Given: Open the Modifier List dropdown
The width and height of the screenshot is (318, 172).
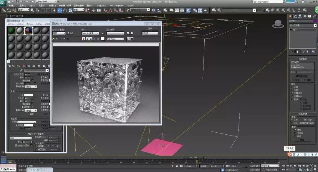Looking at the screenshot, I should point(303,25).
